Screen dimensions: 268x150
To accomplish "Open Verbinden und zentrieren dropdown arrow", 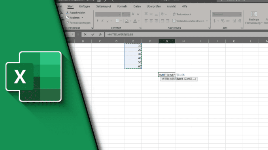I will [207, 21].
